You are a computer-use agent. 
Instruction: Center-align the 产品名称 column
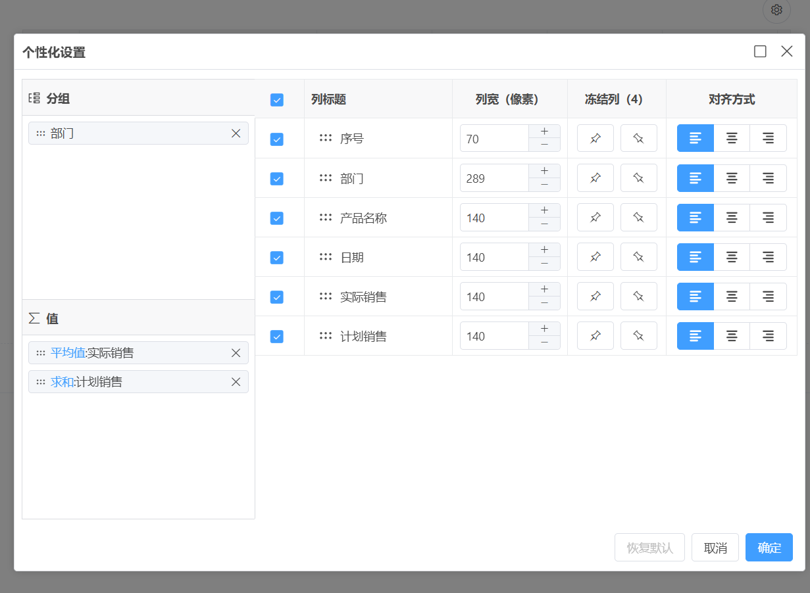point(732,218)
